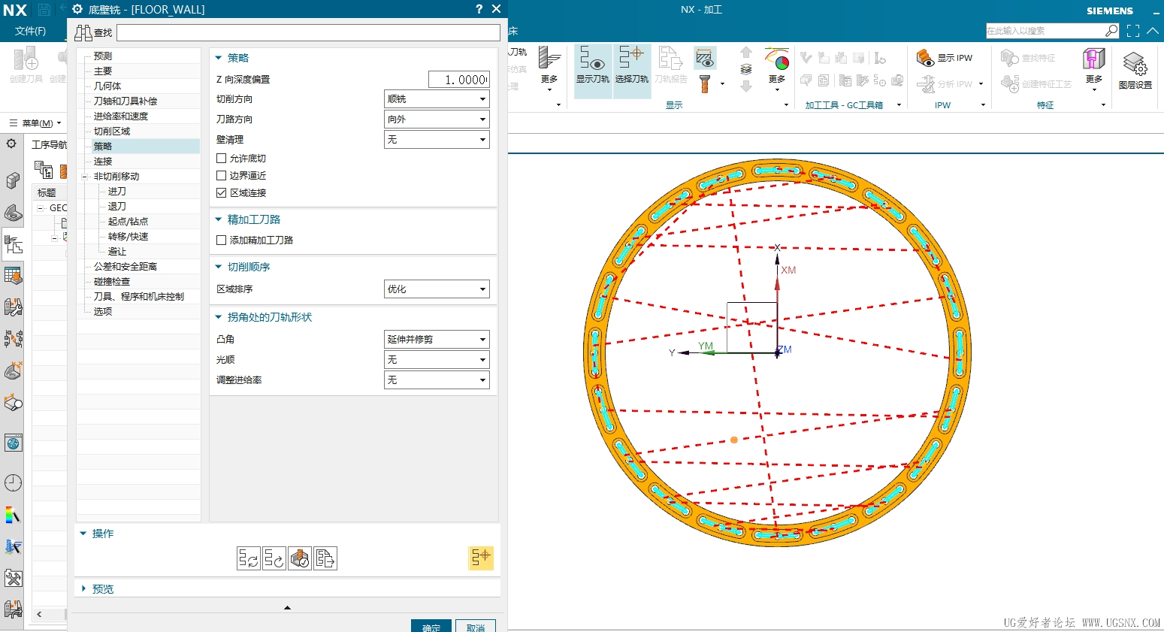Collapse the 拐角处的刀轨形状 section
1164x632 pixels.
pos(264,317)
